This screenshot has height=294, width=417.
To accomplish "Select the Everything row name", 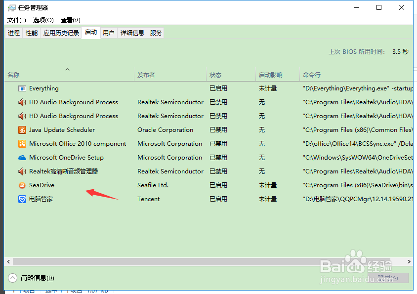I will point(44,88).
